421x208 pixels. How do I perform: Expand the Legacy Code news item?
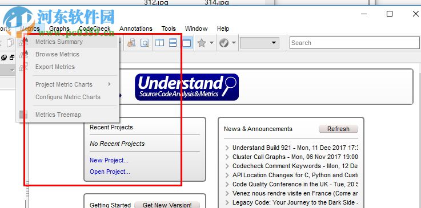227,202
